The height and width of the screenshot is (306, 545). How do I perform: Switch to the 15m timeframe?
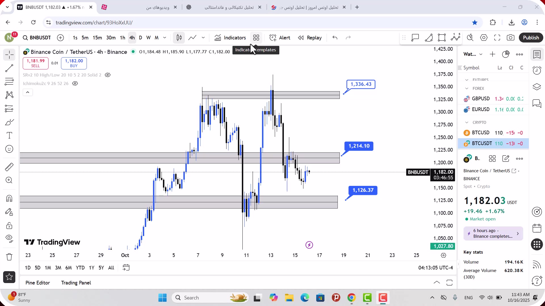(x=97, y=38)
